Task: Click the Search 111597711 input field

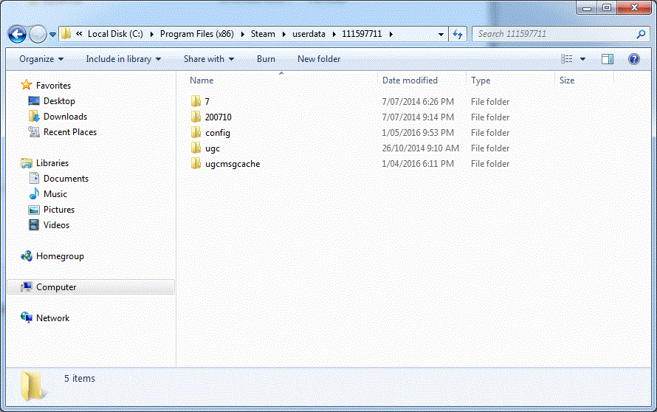Action: pyautogui.click(x=554, y=34)
